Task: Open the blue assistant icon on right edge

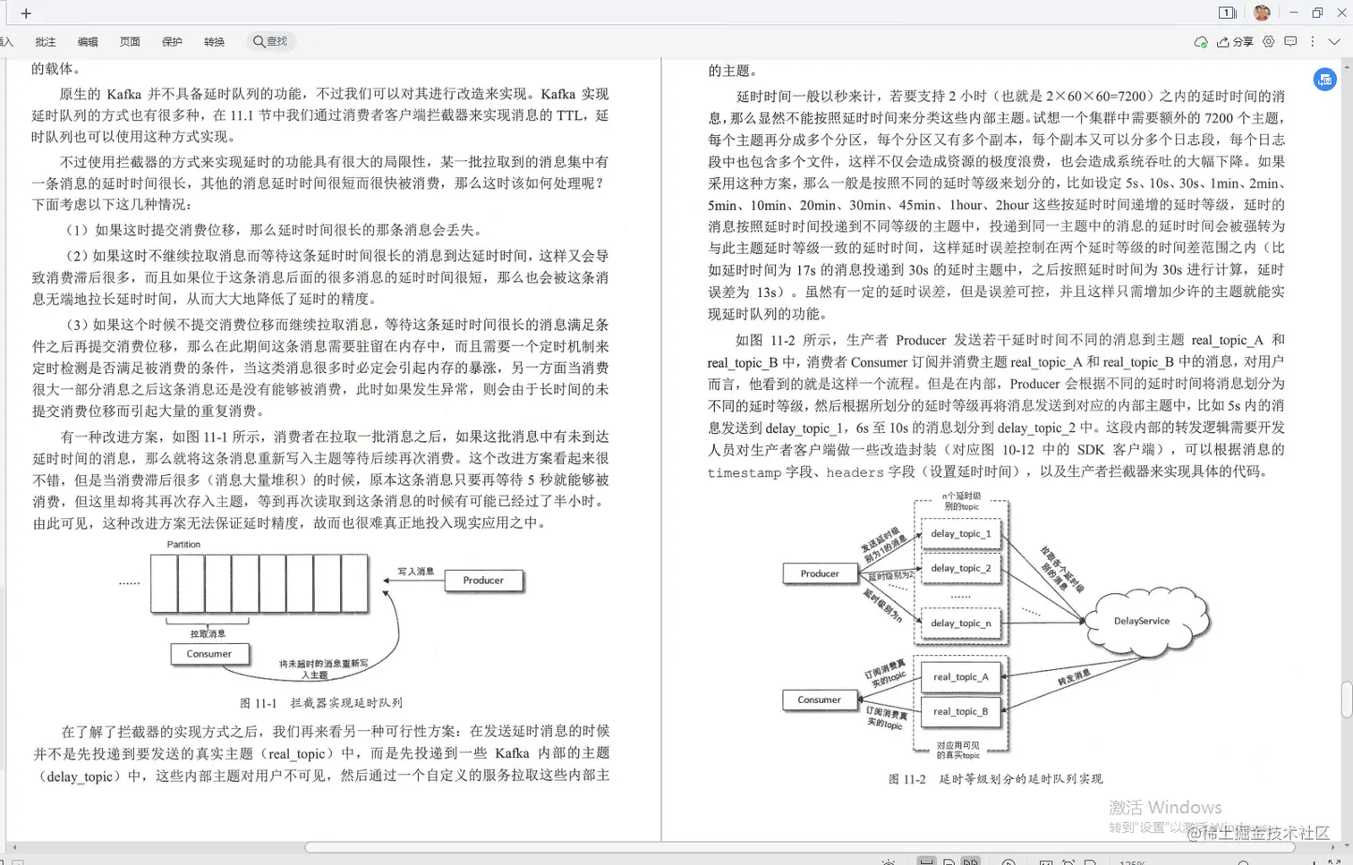Action: tap(1325, 80)
